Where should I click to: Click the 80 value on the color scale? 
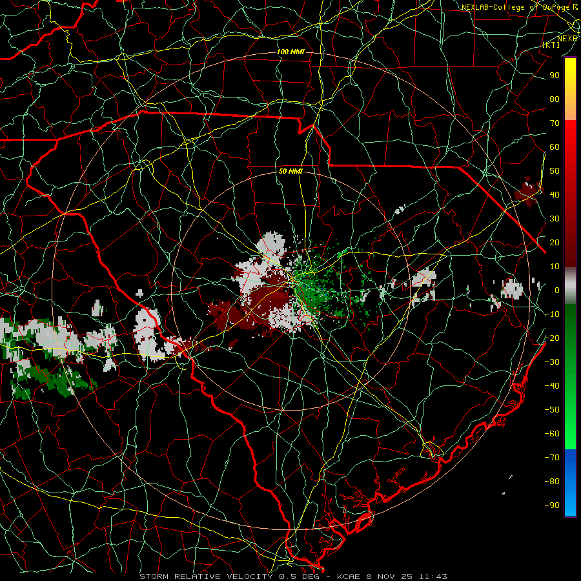tap(555, 99)
